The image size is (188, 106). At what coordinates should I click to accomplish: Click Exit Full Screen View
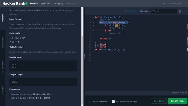click(x=172, y=4)
